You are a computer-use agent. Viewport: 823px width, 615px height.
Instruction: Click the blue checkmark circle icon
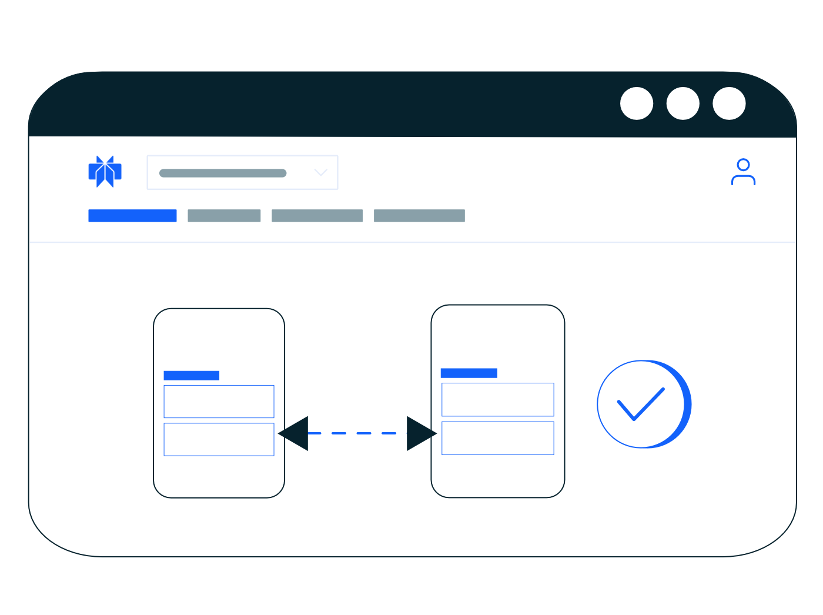pyautogui.click(x=644, y=405)
